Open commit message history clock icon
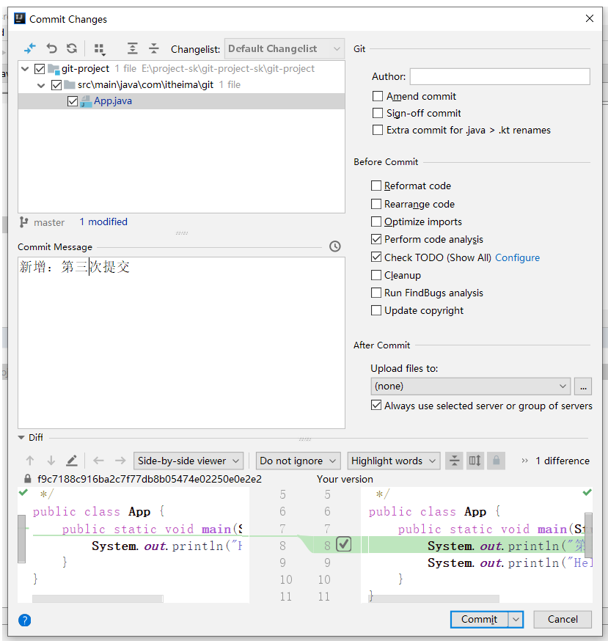The height and width of the screenshot is (641, 608). (x=335, y=246)
